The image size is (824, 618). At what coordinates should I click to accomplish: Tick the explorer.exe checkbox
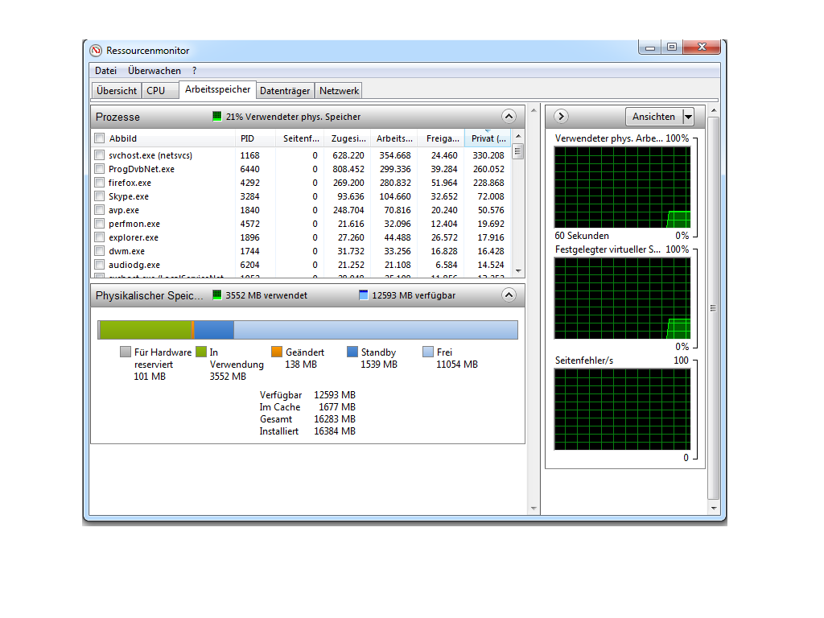(x=99, y=237)
